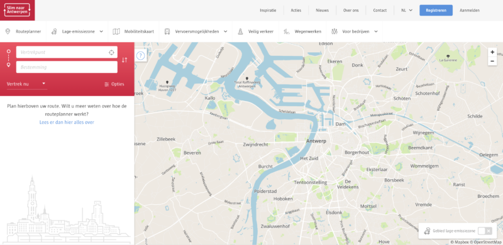Open Voor bedrijven dropdown menu

355,31
